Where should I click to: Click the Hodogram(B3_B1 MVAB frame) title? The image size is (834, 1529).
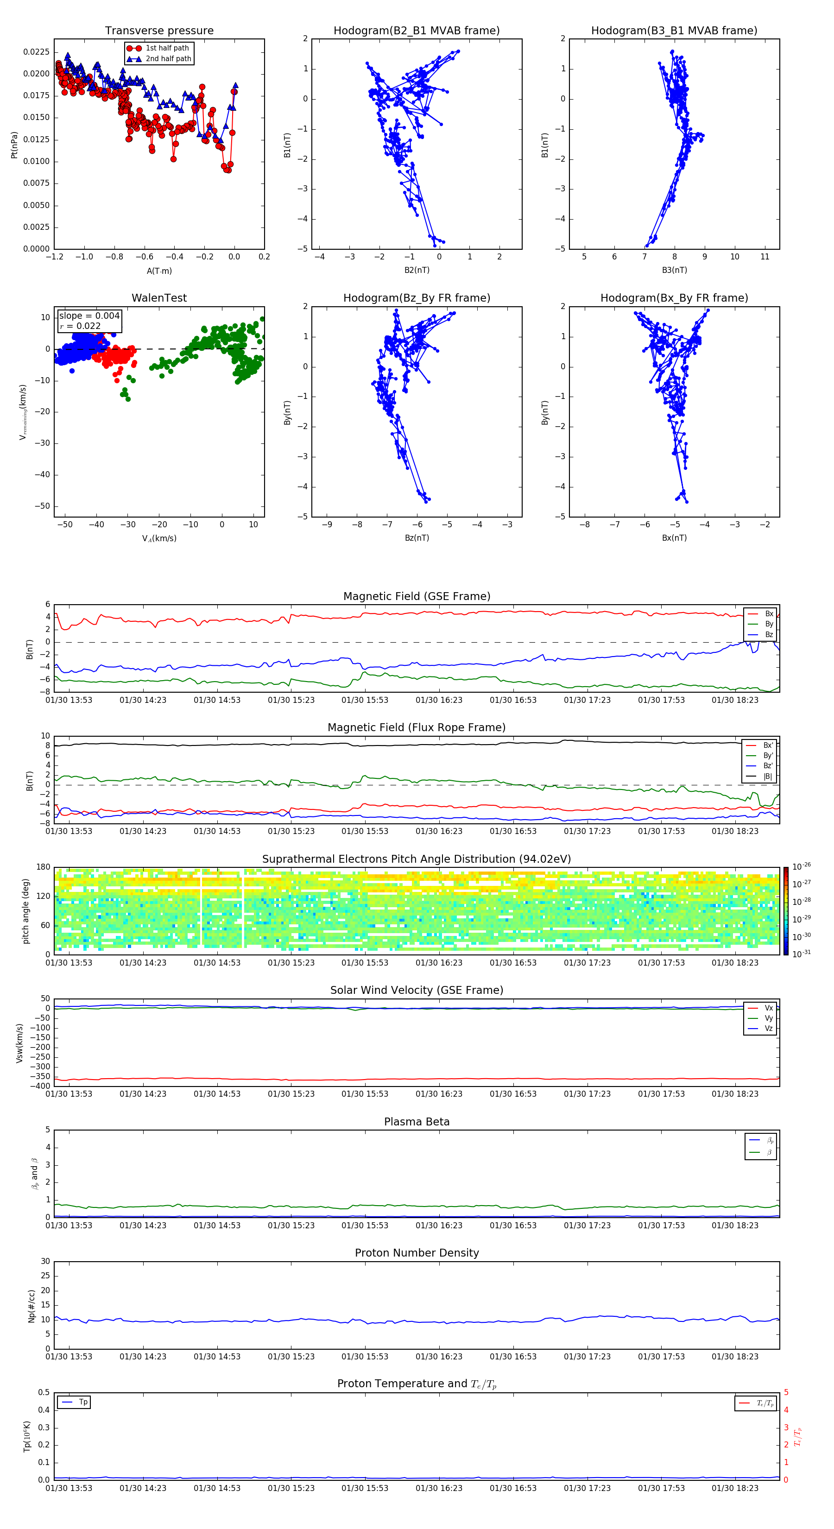point(674,31)
